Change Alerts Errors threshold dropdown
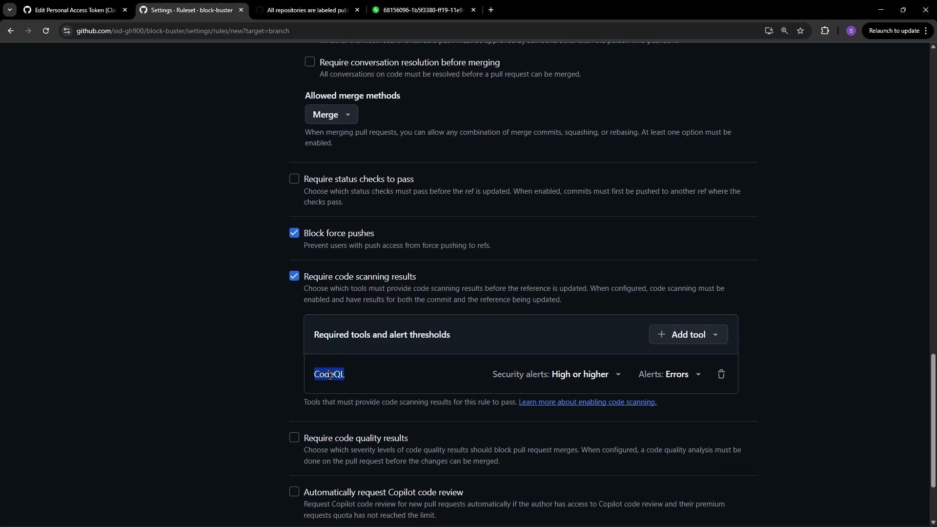Screen dimensions: 937x527 coord(670,374)
